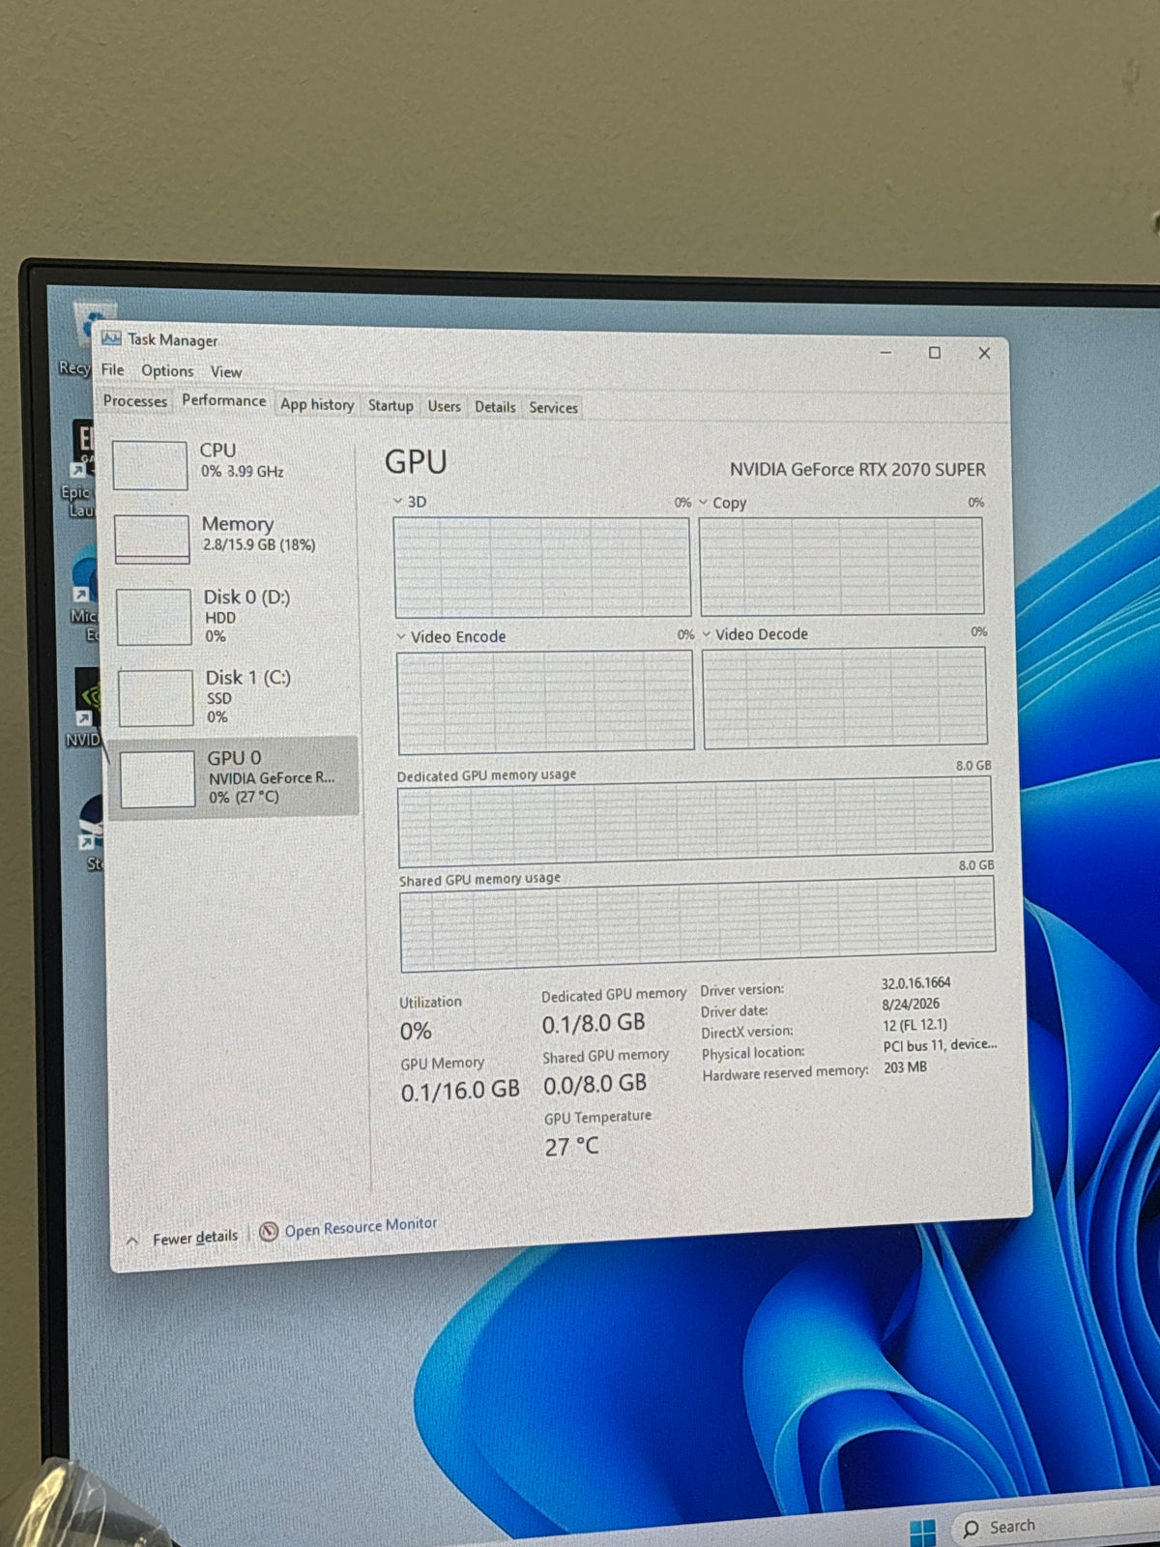Open the View menu
This screenshot has width=1160, height=1547.
[226, 371]
